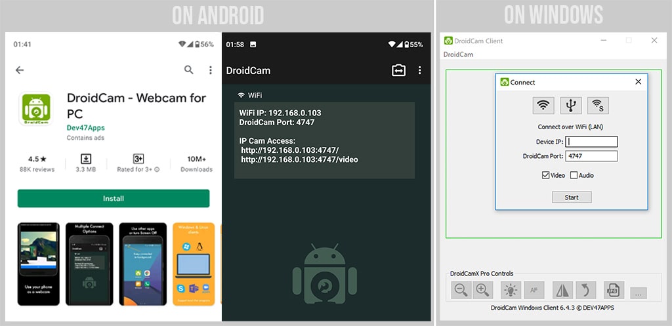
Task: Tap the image notification icon beside 01:58
Action: pyautogui.click(x=253, y=44)
